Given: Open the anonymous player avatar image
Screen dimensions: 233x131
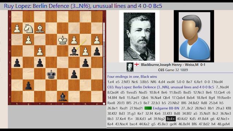Looking at the screenshot, I should tap(194, 36).
